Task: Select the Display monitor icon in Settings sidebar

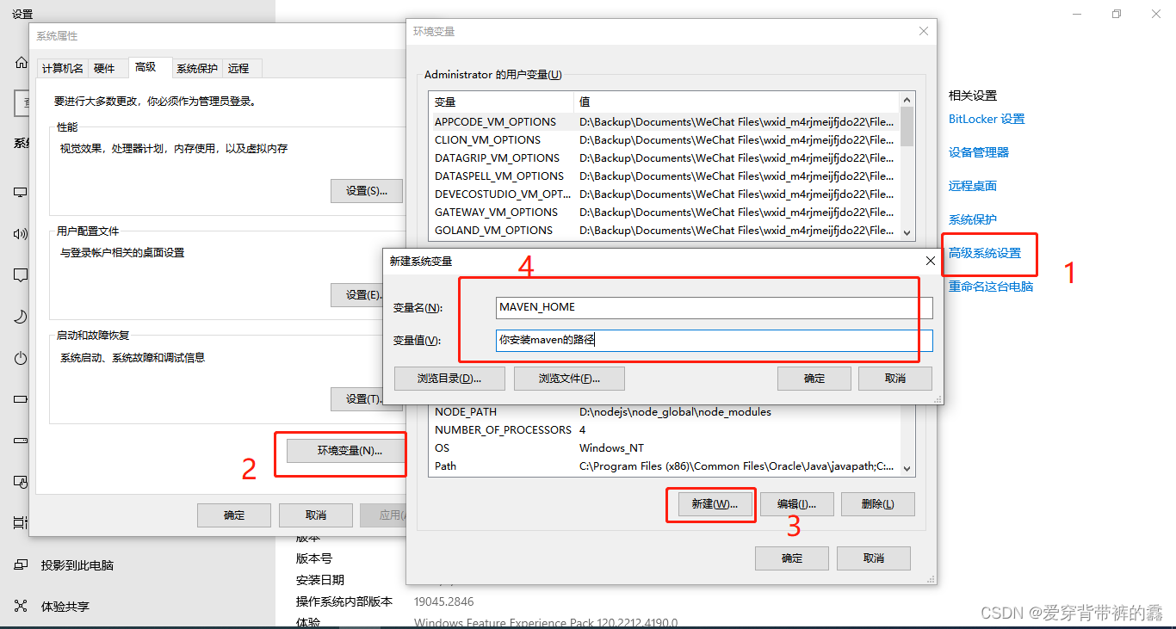Action: click(x=21, y=193)
